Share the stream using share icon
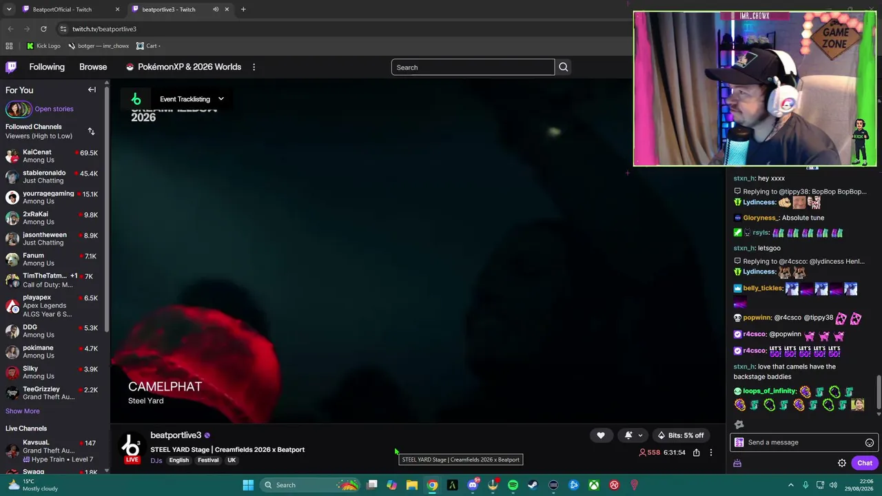882x496 pixels. 697,453
